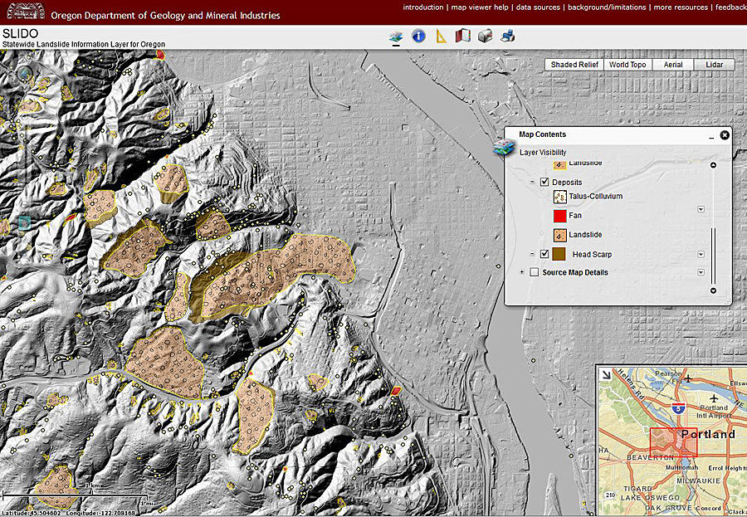This screenshot has width=747, height=517.
Task: Open the measure tool
Action: [x=441, y=36]
